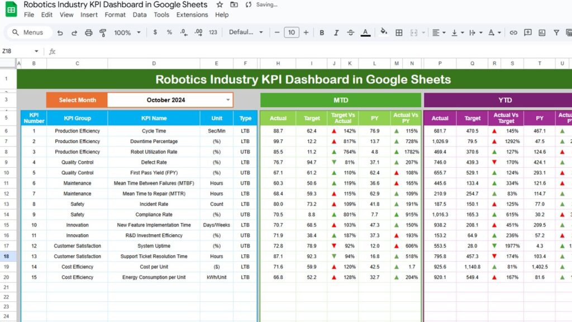The height and width of the screenshot is (322, 572).
Task: Open the Format menu
Action: click(x=115, y=15)
